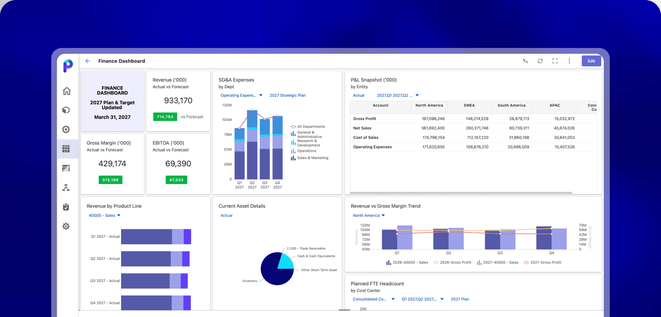This screenshot has height=317, width=661.
Task: Click the 47,033 EBITDA badge
Action: click(x=176, y=180)
